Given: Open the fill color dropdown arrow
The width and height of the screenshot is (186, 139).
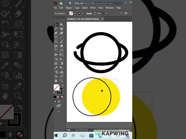Looking at the screenshot, I should pos(74,13).
